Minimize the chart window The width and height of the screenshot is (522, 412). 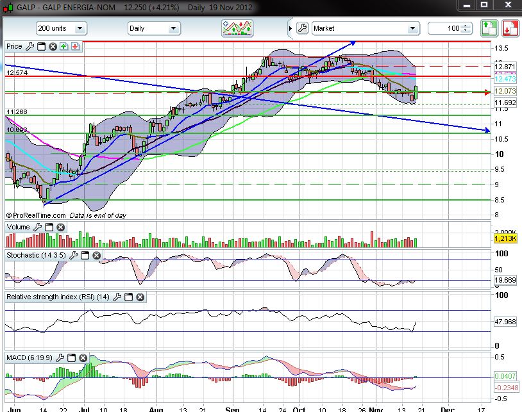pyautogui.click(x=467, y=6)
